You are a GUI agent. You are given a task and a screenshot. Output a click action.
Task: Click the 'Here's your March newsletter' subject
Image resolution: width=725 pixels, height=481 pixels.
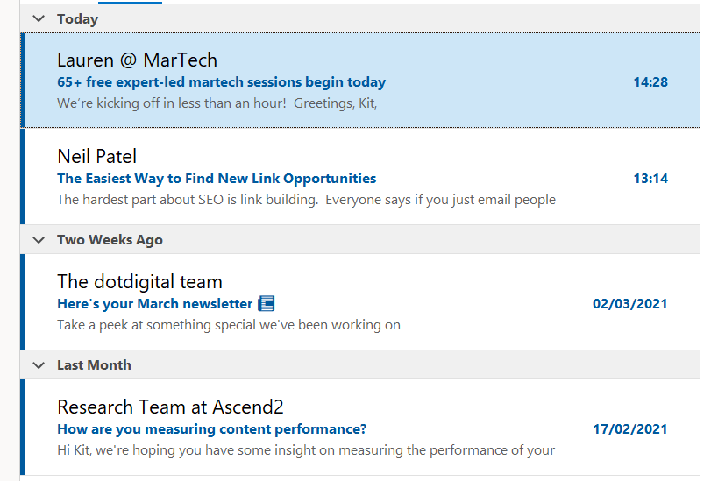(154, 304)
